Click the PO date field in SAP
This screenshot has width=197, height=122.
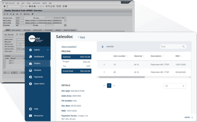tap(49, 25)
